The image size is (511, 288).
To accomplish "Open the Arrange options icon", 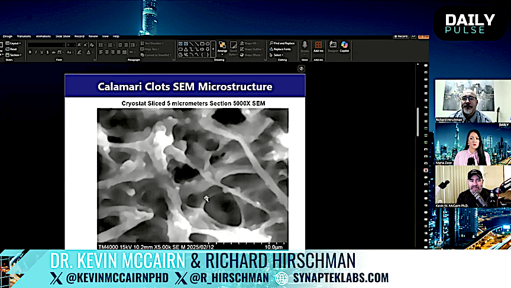I will [222, 46].
